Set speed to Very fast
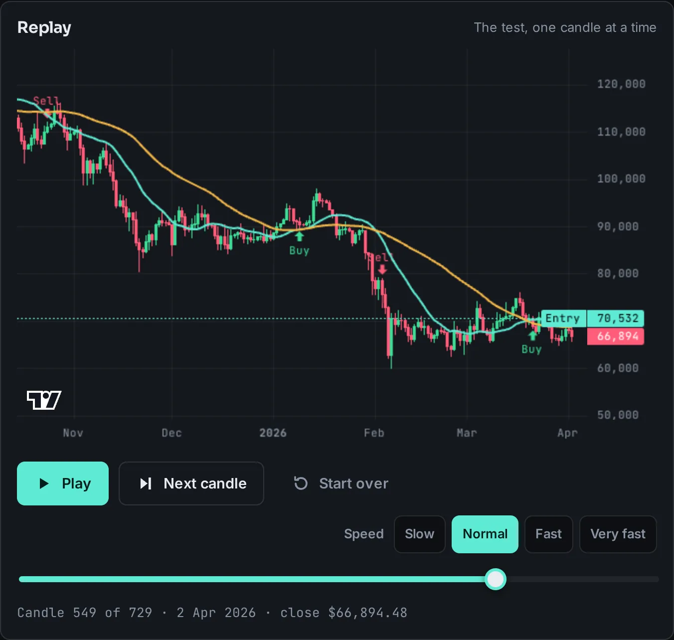The width and height of the screenshot is (674, 640). [618, 534]
